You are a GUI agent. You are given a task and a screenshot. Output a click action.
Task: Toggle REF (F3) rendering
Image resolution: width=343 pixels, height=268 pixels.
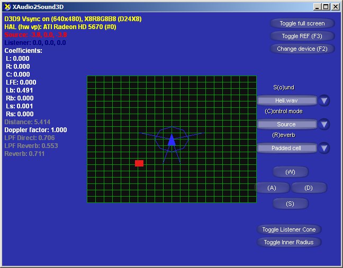302,36
